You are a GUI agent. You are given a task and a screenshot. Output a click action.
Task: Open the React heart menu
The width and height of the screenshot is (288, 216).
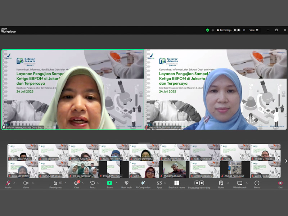coord(93,184)
